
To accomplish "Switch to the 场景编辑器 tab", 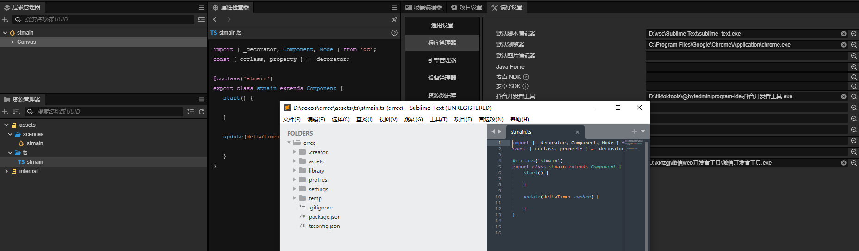I will tap(423, 7).
